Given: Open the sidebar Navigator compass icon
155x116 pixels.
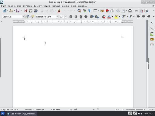Looking at the screenshot, I should 152,44.
